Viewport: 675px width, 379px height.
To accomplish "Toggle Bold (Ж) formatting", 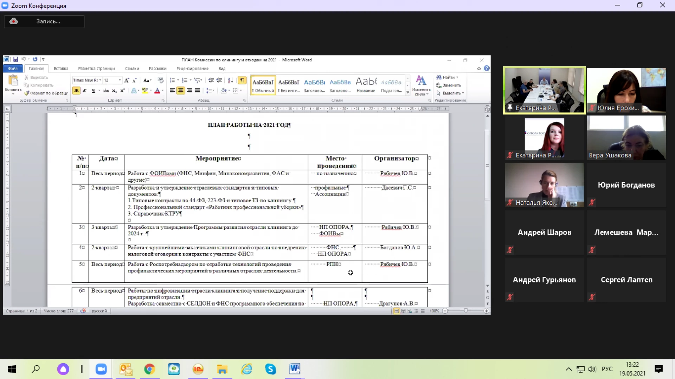I will click(x=76, y=91).
